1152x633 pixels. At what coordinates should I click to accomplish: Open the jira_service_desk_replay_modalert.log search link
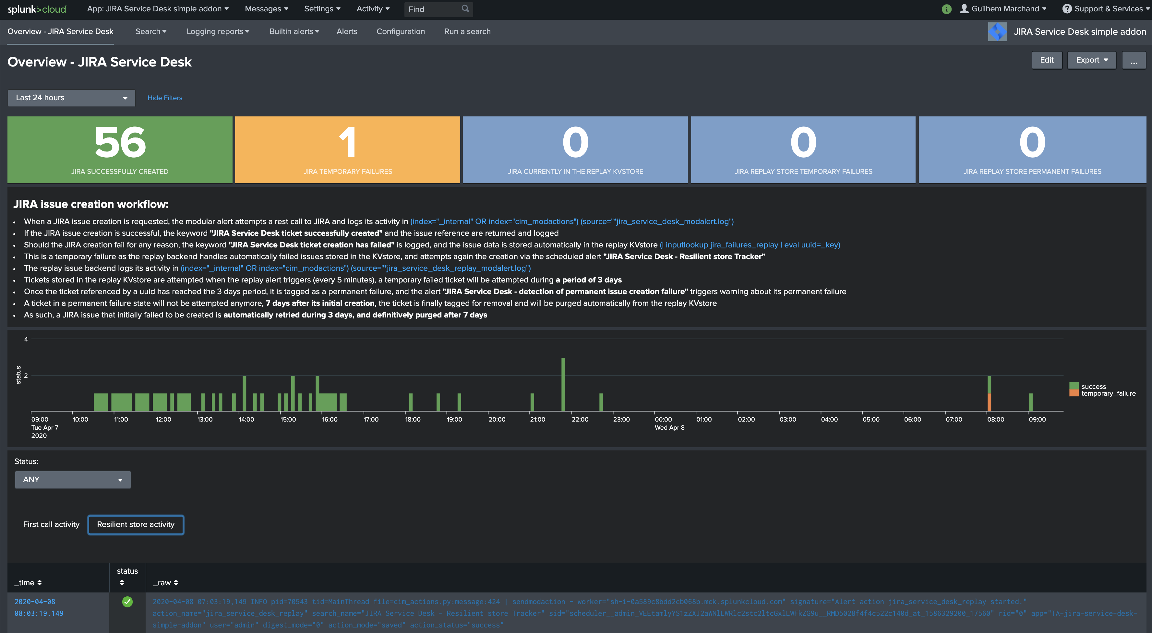355,268
